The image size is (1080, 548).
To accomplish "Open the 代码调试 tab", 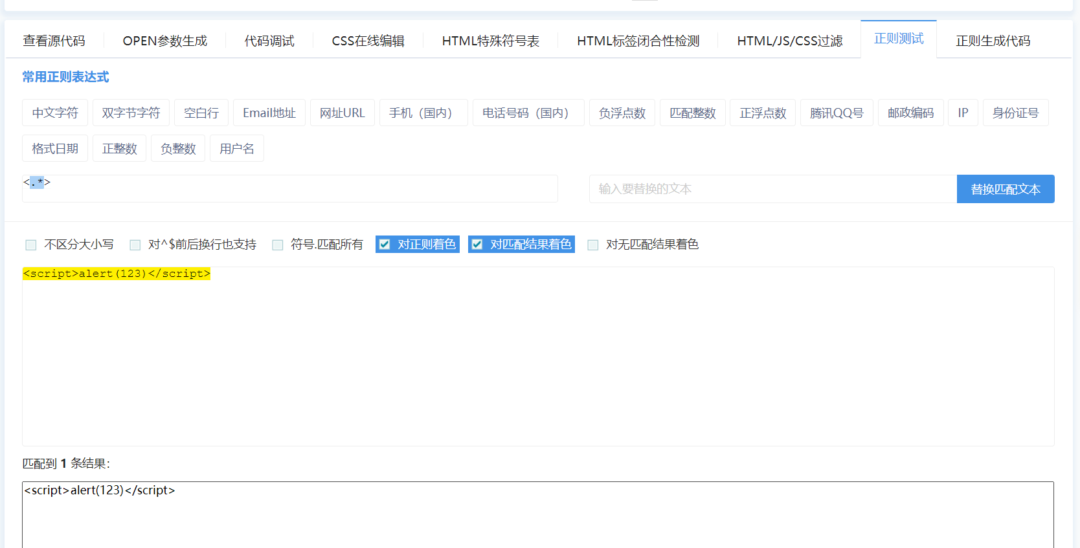I will 269,41.
